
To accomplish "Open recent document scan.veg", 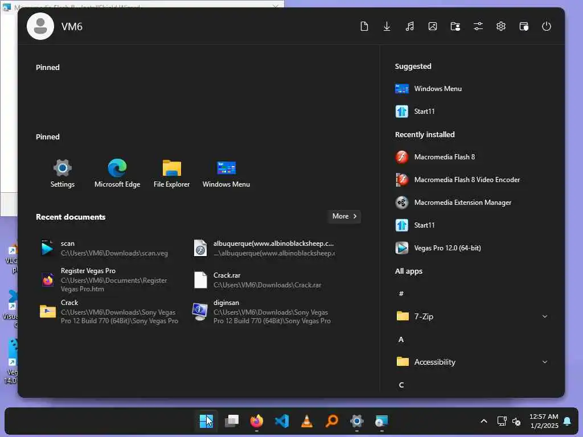I will click(x=104, y=248).
